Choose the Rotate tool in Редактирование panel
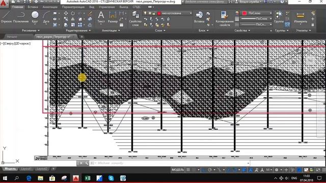The width and height of the screenshot is (326, 183). point(73,13)
